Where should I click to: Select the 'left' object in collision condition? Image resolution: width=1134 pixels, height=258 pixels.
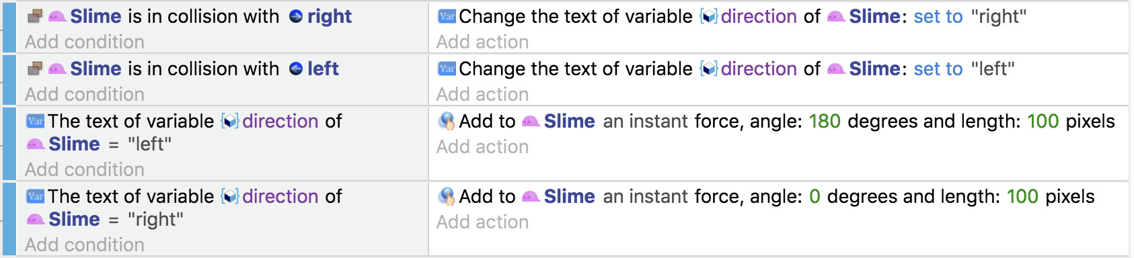coord(323,69)
